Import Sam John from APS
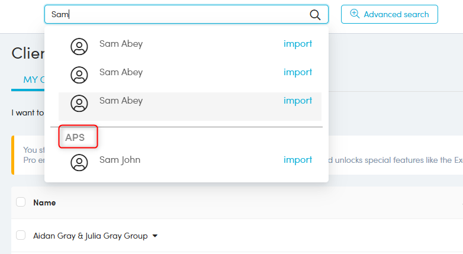This screenshot has width=463, height=254. 297,160
